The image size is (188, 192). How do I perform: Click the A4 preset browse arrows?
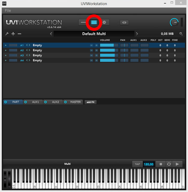28,60
